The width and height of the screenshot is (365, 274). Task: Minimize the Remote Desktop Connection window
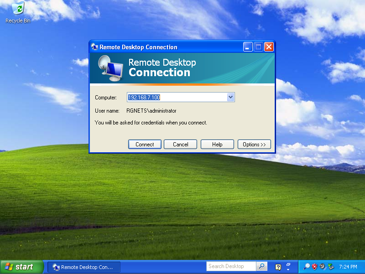(248, 47)
